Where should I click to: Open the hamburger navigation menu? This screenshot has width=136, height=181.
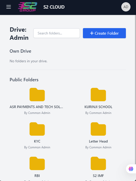coord(9,7)
